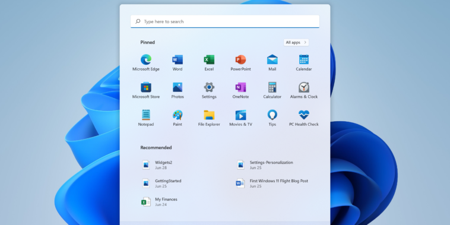Image resolution: width=450 pixels, height=225 pixels.
Task: Click the Type here to search field
Action: [x=225, y=21]
